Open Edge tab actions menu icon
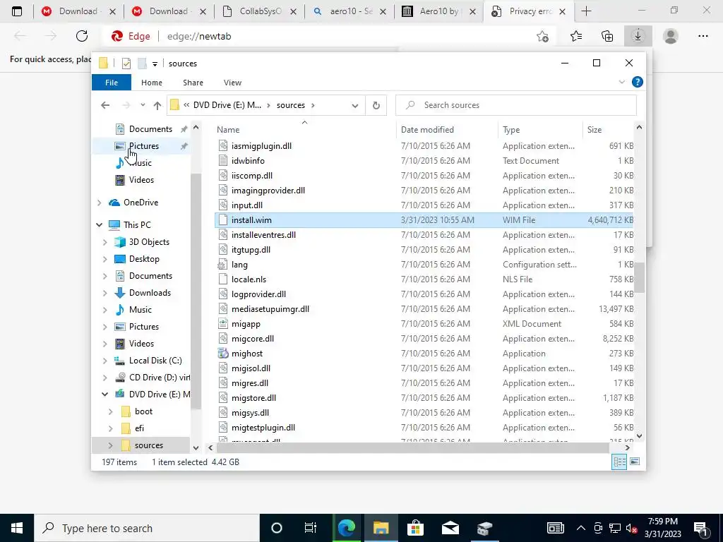Image resolution: width=723 pixels, height=542 pixels. (x=17, y=11)
